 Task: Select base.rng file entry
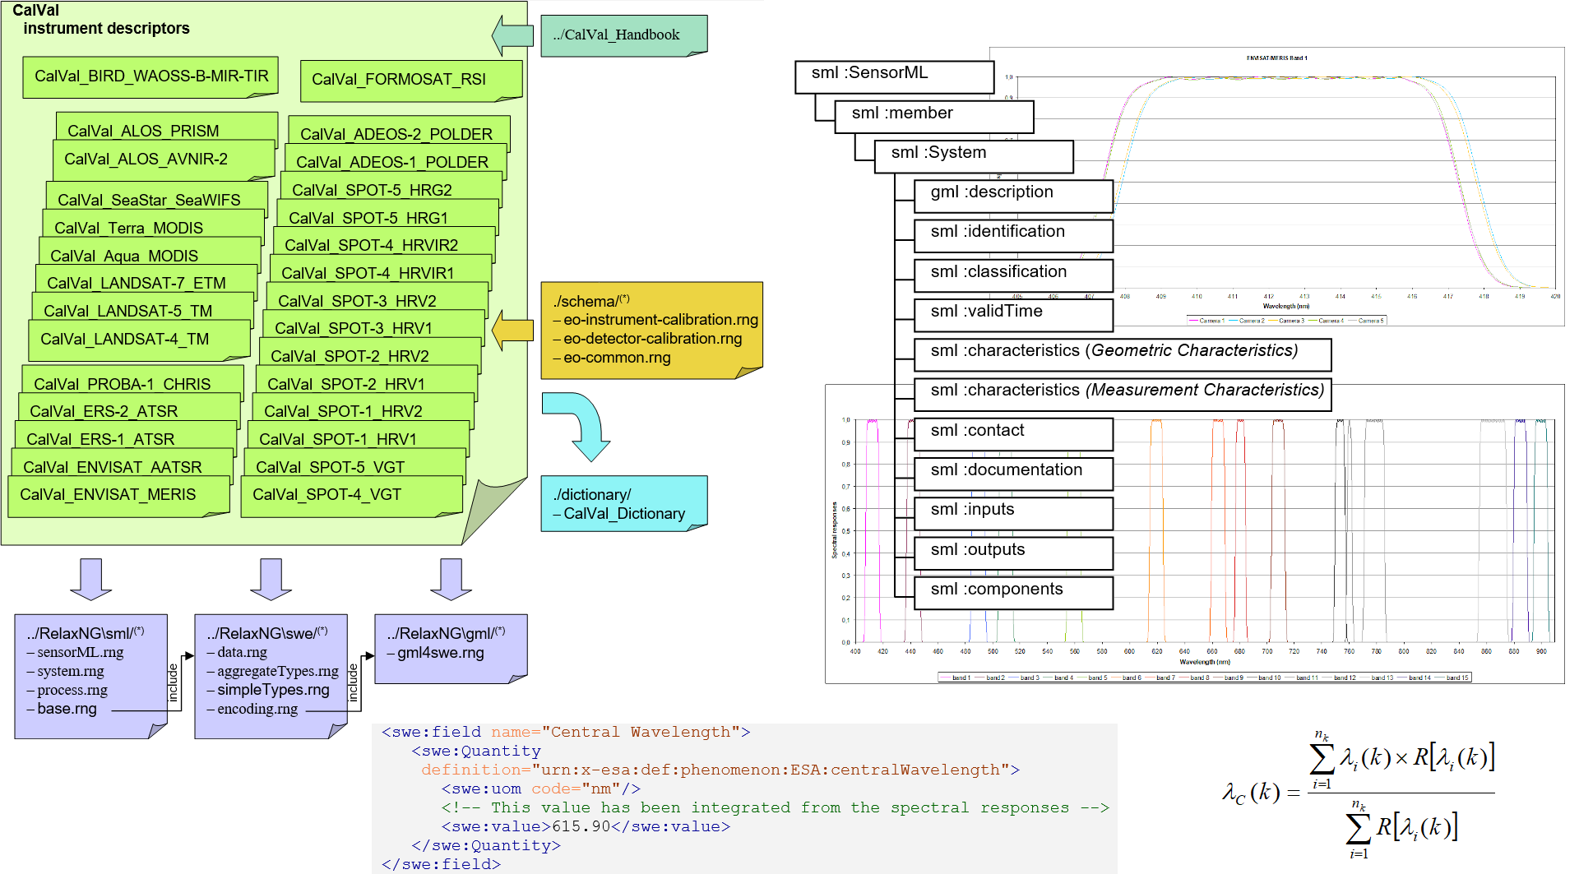coord(67,709)
